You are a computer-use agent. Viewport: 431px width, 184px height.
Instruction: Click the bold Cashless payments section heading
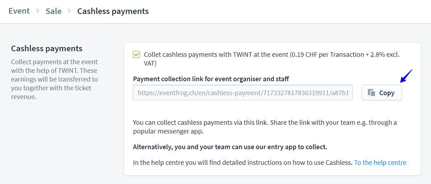click(x=47, y=48)
